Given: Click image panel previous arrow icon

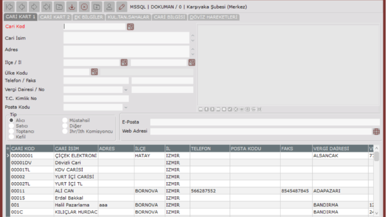Looking at the screenshot, I should point(206,109).
